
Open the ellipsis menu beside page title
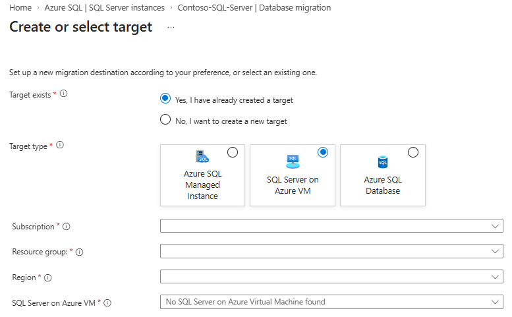point(171,28)
